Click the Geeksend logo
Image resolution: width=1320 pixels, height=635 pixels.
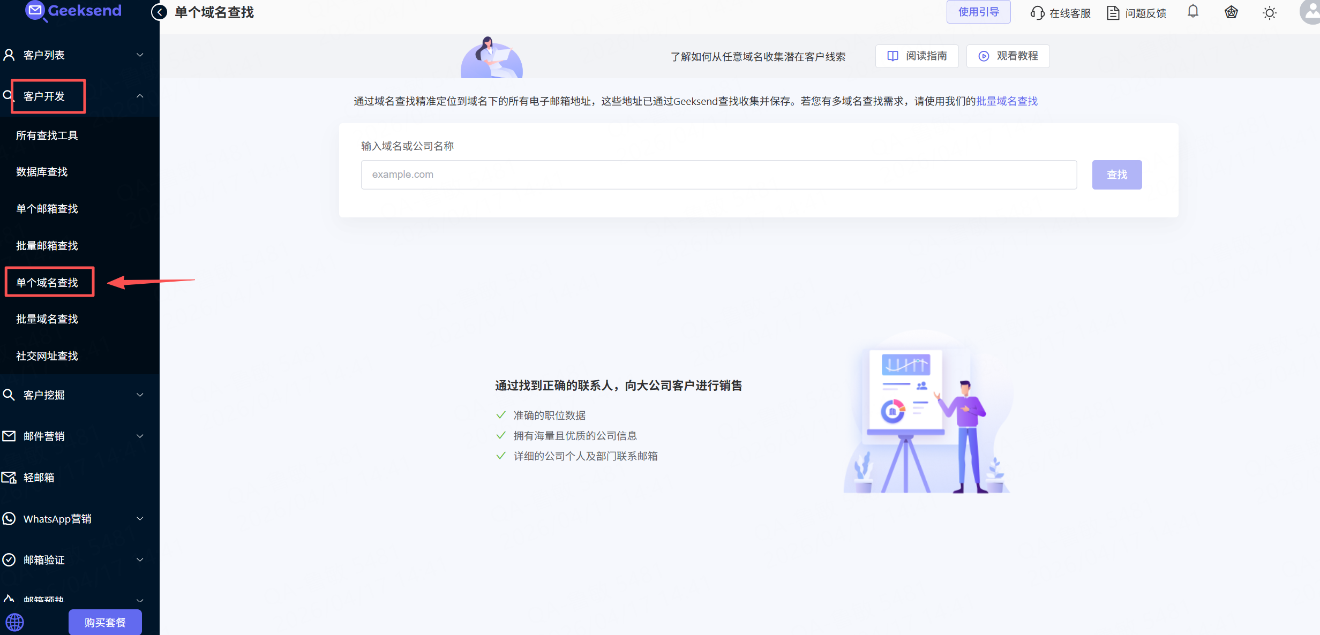tap(74, 11)
